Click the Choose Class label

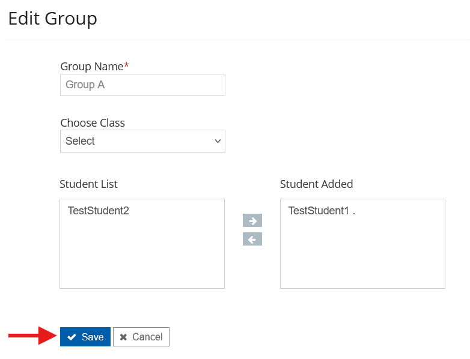pos(93,123)
